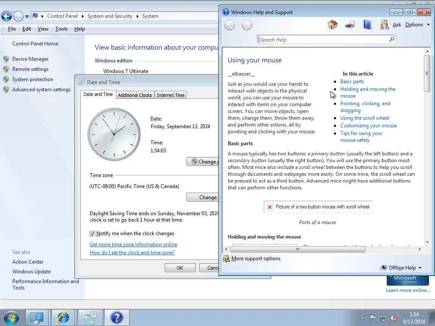Click the Help vertical scrollbar thumb
435x326 pixels.
pyautogui.click(x=427, y=73)
